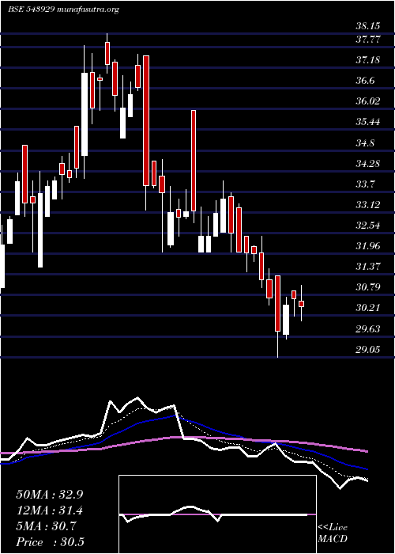Click inside the Live MACD mini chart

point(217,514)
